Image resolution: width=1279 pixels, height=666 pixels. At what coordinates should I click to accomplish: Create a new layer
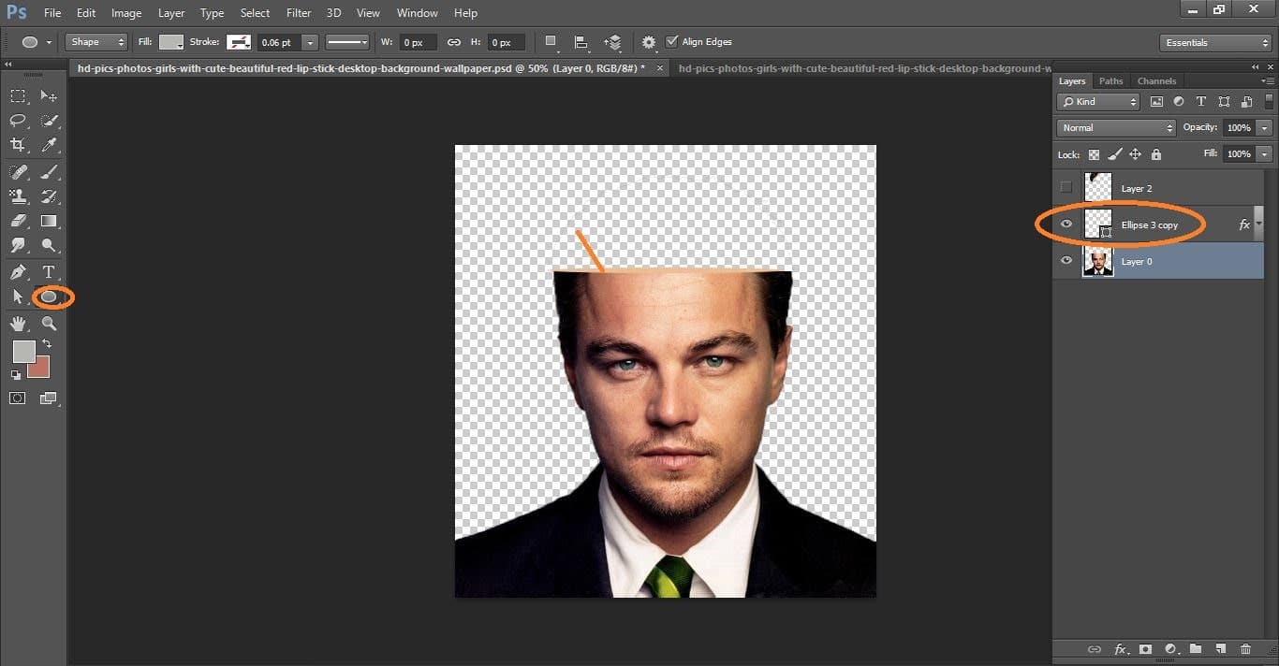coord(1221,648)
